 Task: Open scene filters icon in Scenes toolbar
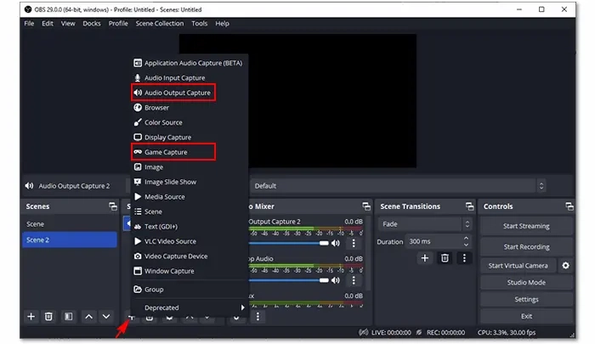pos(68,316)
